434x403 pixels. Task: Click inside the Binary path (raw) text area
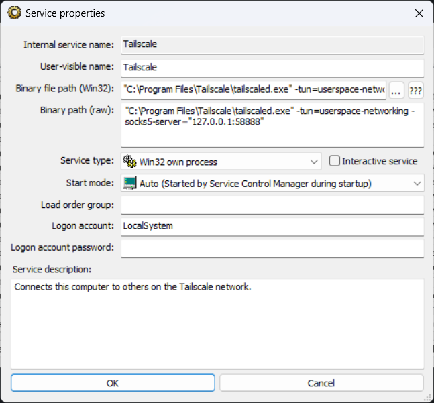click(272, 125)
